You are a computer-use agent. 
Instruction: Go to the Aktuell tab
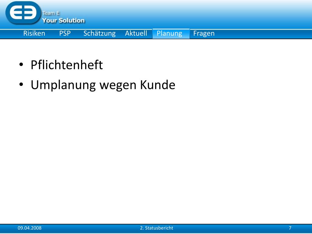(x=136, y=34)
